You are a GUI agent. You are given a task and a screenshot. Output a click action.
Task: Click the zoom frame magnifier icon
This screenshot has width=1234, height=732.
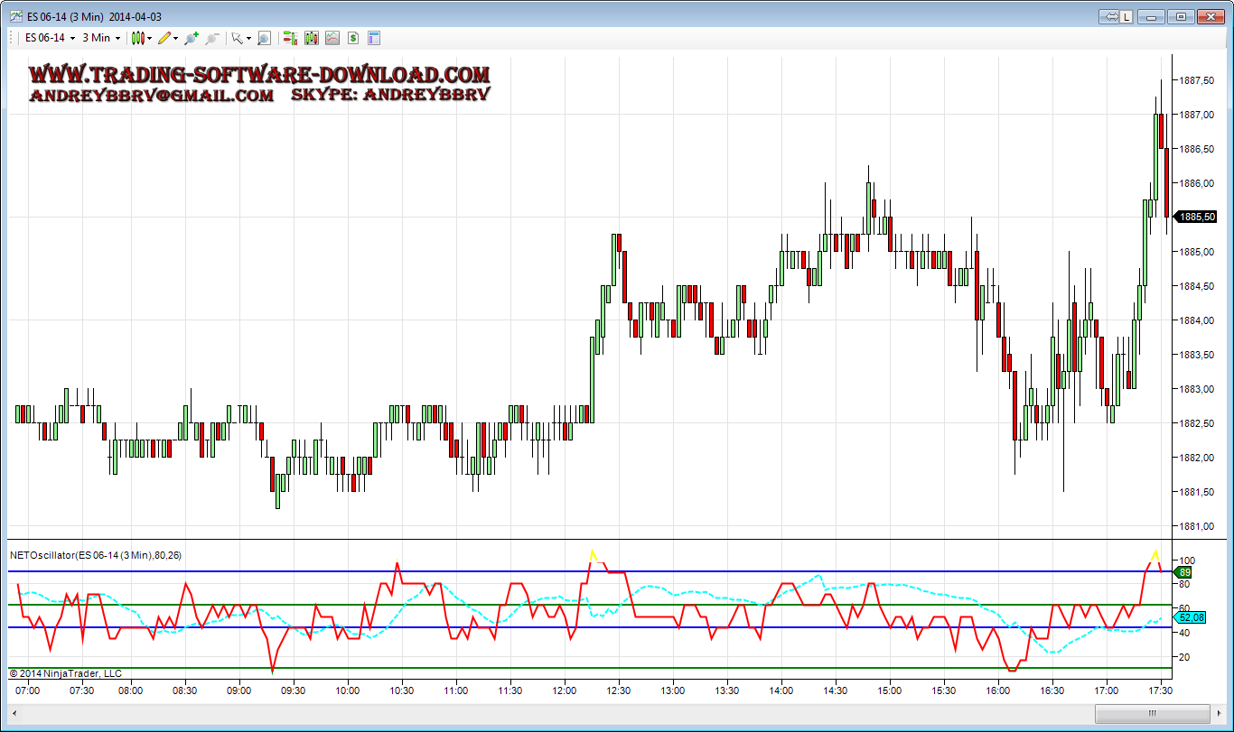[x=264, y=38]
